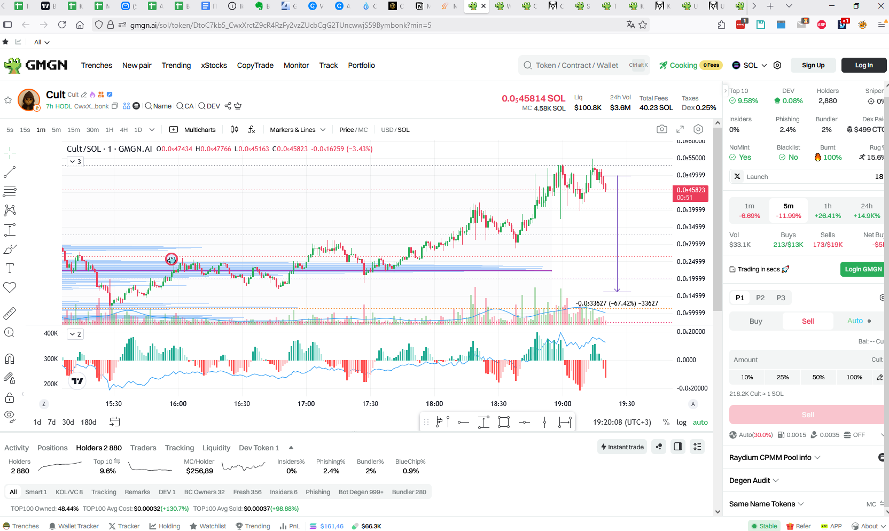Open the Cooking 0 Fees link
The height and width of the screenshot is (531, 889).
click(x=691, y=65)
